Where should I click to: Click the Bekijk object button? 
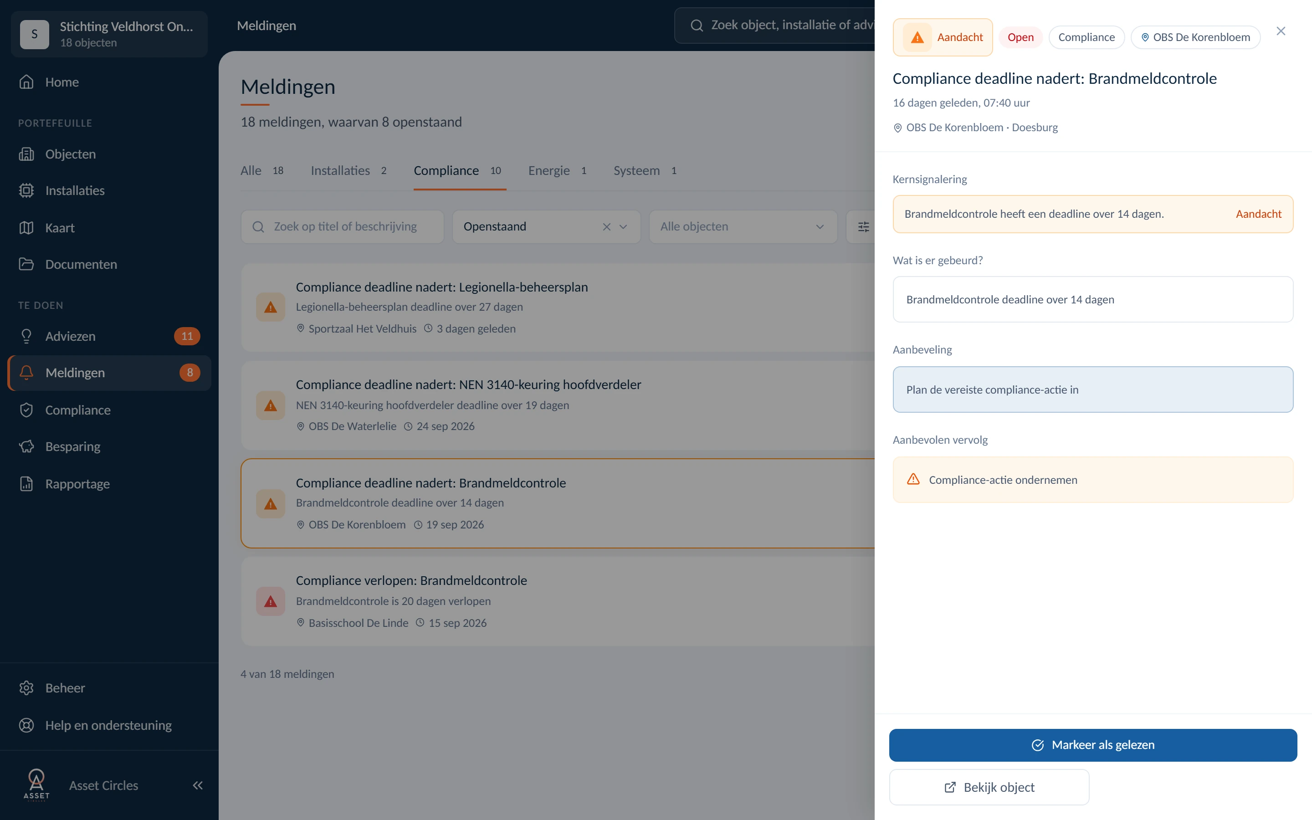[989, 787]
